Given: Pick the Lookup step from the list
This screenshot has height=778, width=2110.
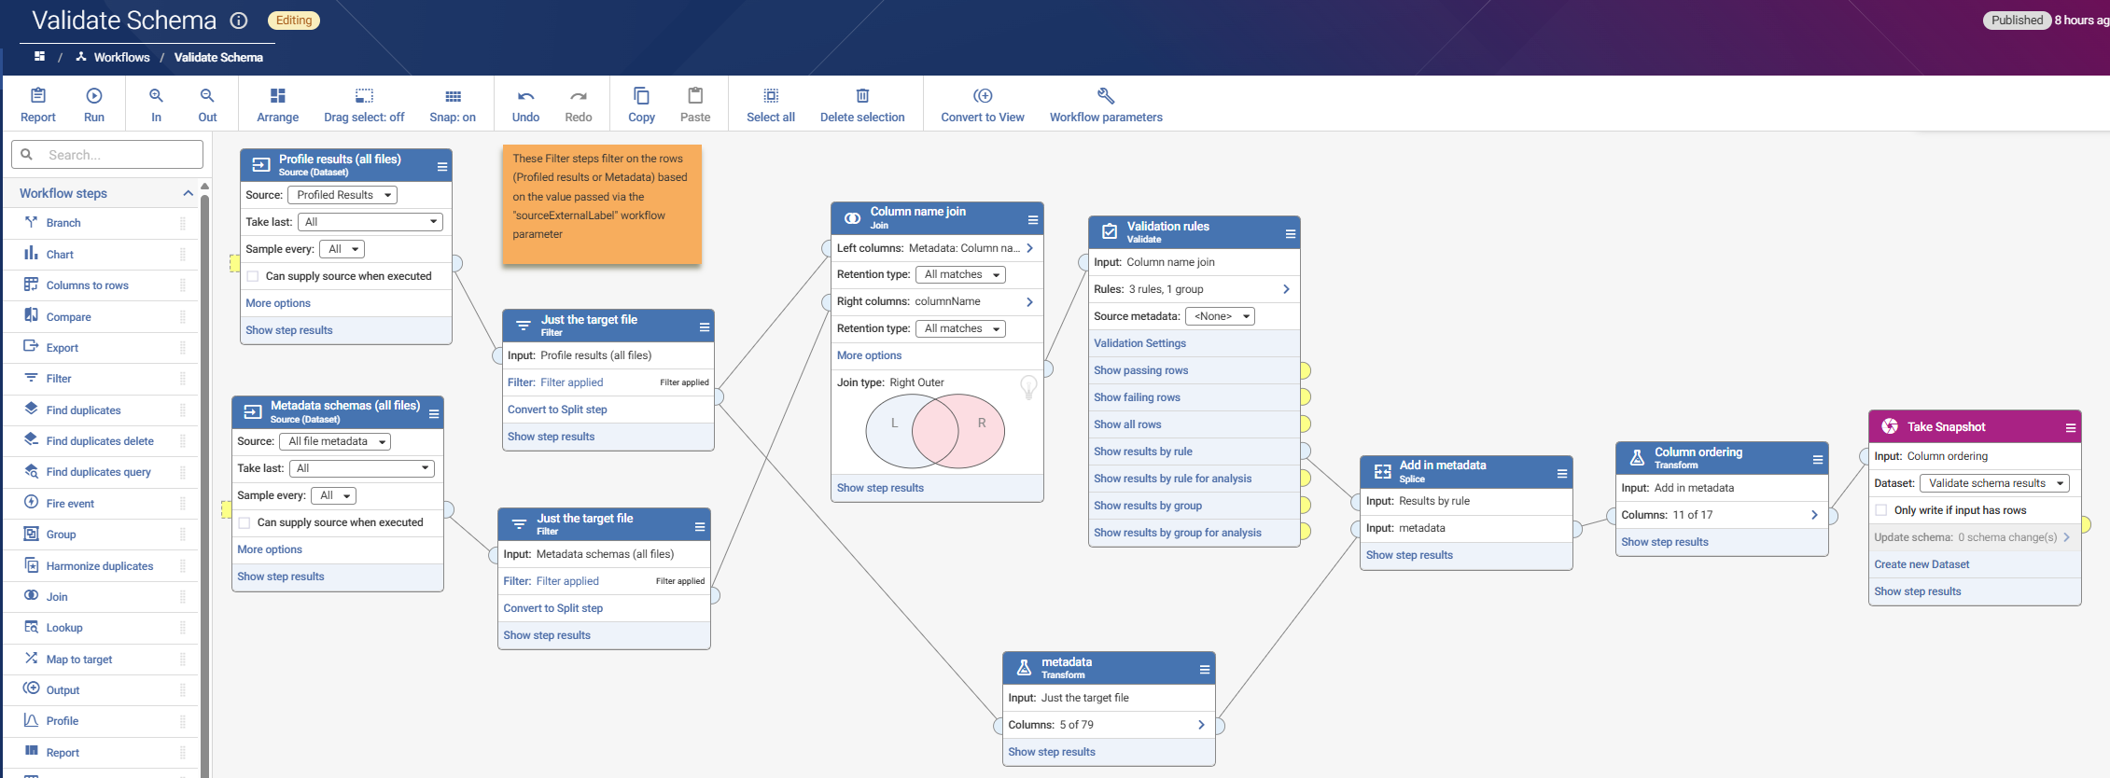Looking at the screenshot, I should (64, 628).
